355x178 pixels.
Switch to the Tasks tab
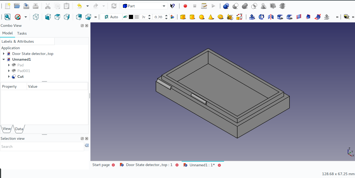pos(22,33)
